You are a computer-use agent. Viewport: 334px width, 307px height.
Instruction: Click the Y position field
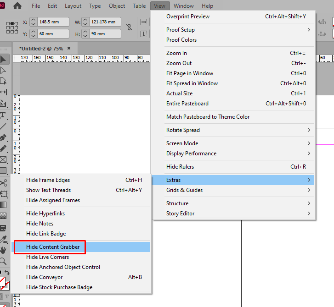53,34
